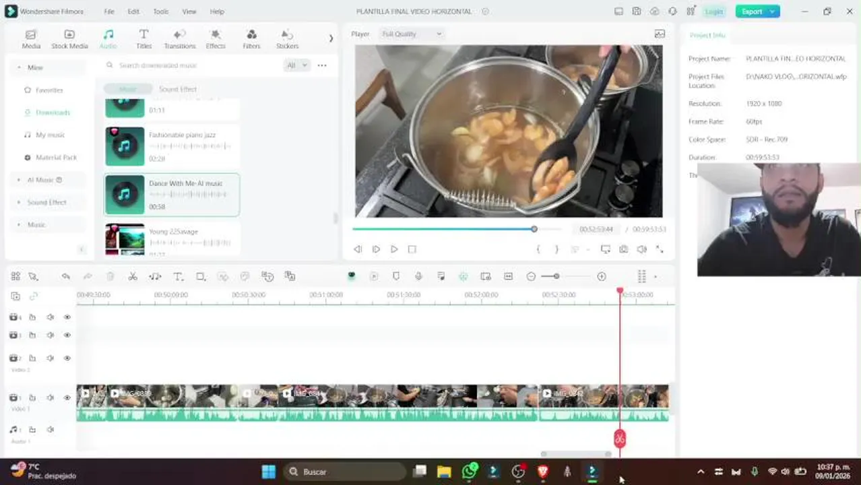The image size is (861, 485).
Task: Open the View menu
Action: point(189,11)
